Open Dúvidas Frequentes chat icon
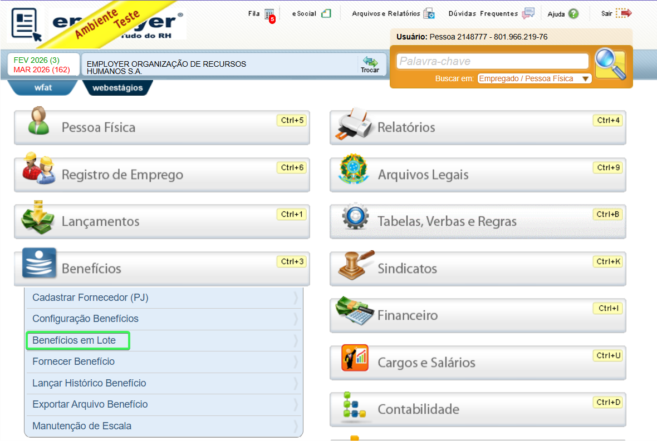 [528, 13]
